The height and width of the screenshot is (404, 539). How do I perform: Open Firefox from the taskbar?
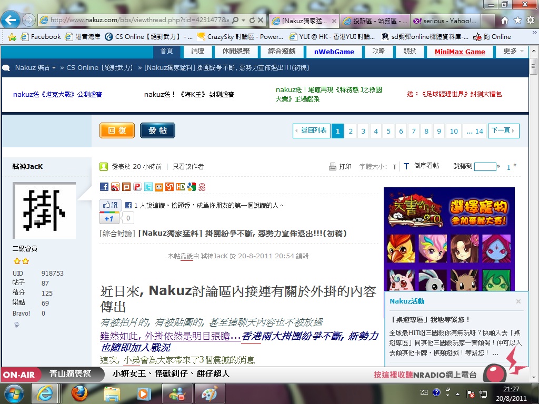[79, 393]
